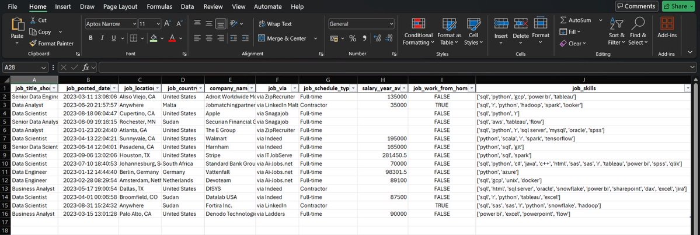
Task: Activate the Format Painter brush
Action: 33,43
